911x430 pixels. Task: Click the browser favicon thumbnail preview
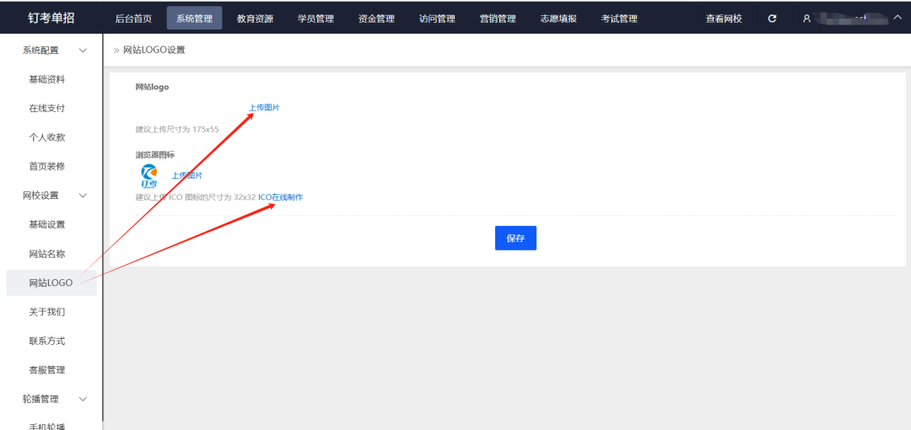pyautogui.click(x=149, y=175)
